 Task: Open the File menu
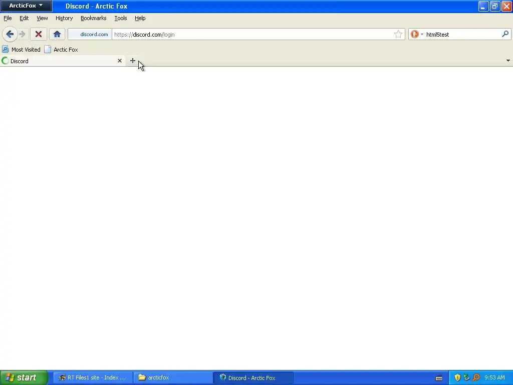pos(8,18)
